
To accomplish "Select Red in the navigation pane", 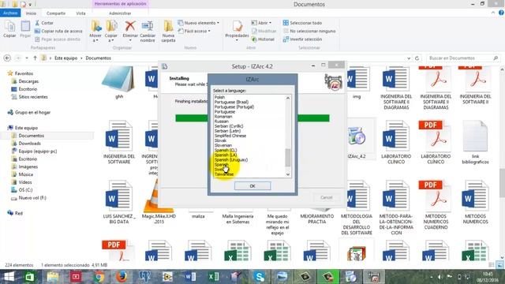I will 19,213.
